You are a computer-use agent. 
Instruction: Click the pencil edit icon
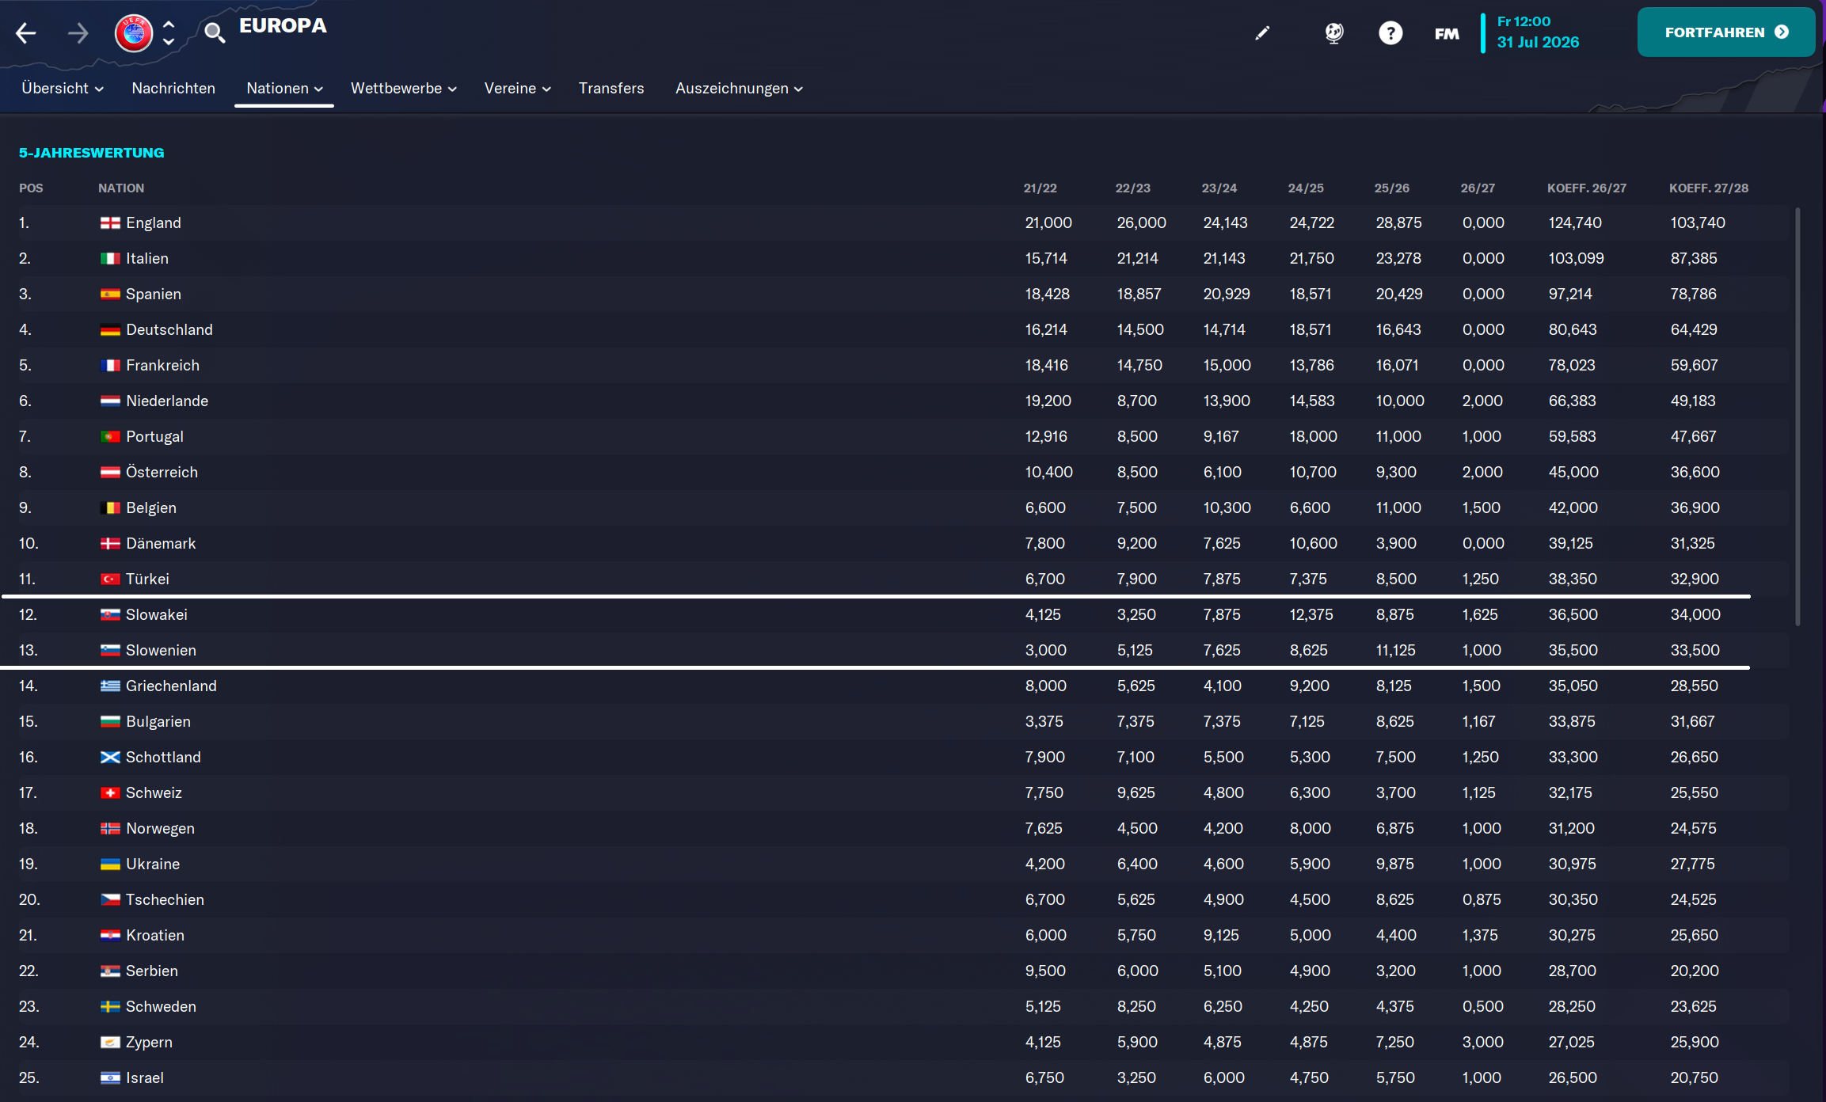[1262, 32]
